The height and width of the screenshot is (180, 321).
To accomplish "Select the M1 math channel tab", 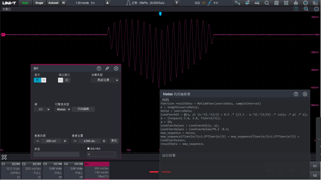I will pos(96,171).
